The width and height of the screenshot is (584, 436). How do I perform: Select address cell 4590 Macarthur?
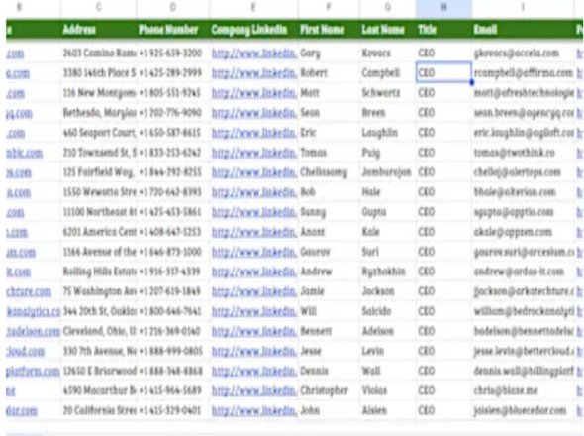pos(98,390)
